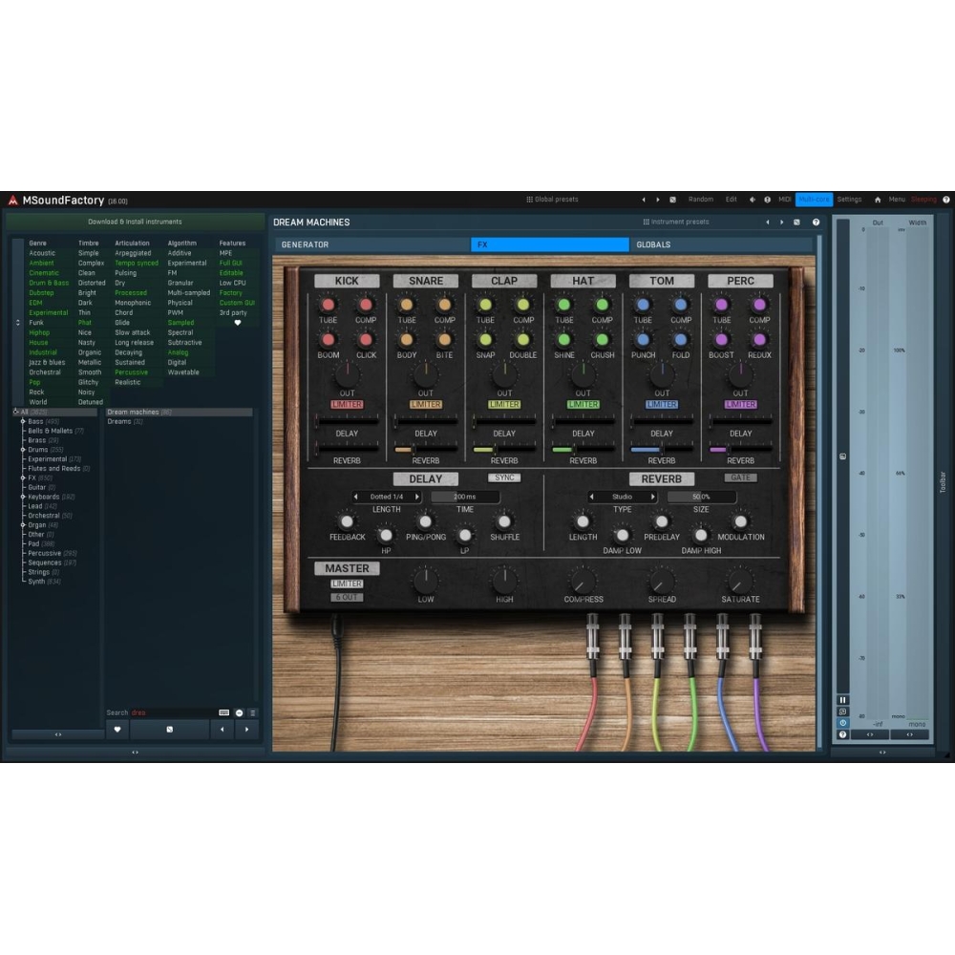Click the random instrument dice button below search
This screenshot has width=955, height=955.
[169, 729]
